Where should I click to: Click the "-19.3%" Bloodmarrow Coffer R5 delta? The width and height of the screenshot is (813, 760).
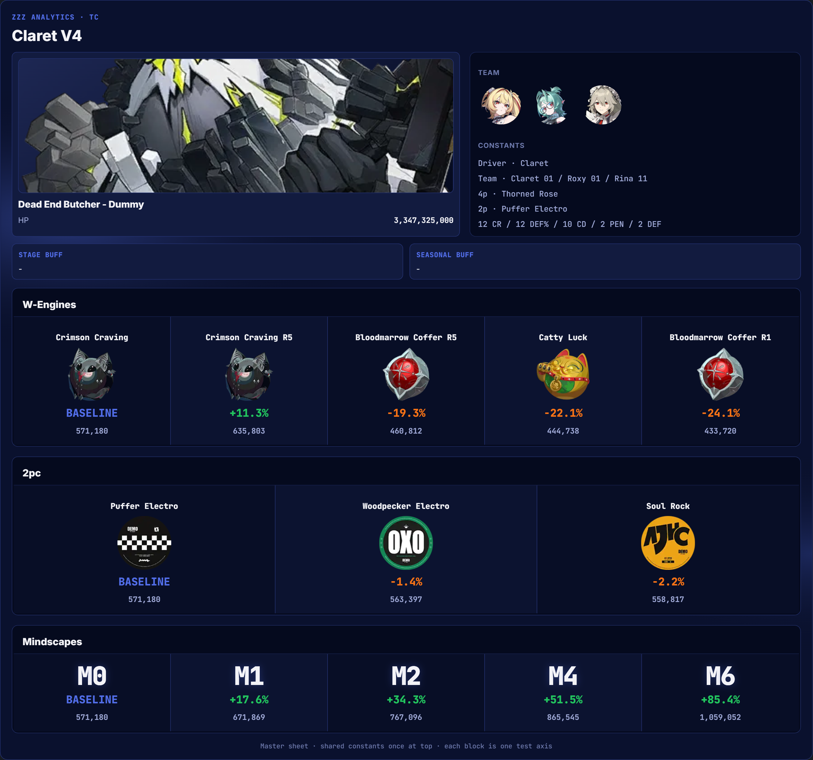pos(406,413)
